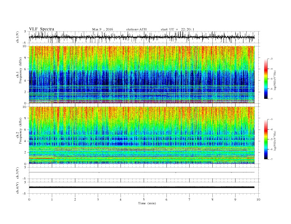Click the "-7" label on the ch.2 color bar
291x224 pixels.
pyautogui.click(x=271, y=159)
